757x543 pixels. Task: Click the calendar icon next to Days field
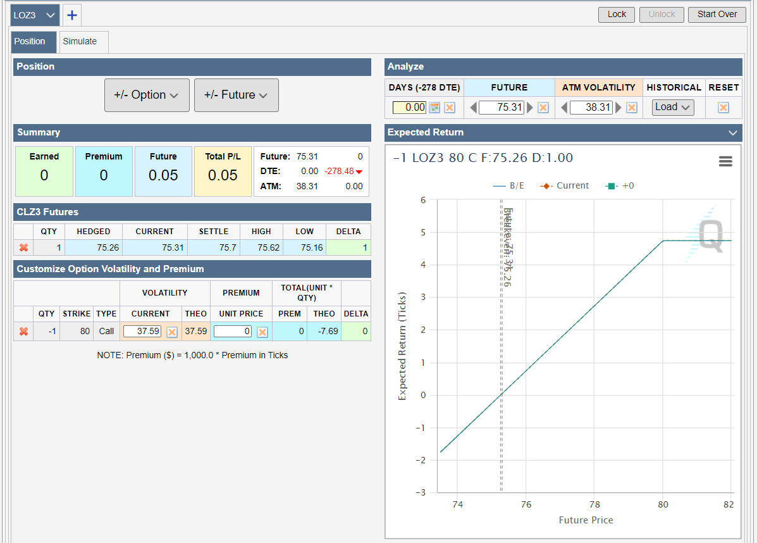(434, 108)
